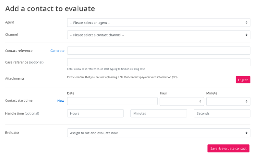The image size is (254, 156).
Task: Click the Now link for start time
Action: coord(61,101)
